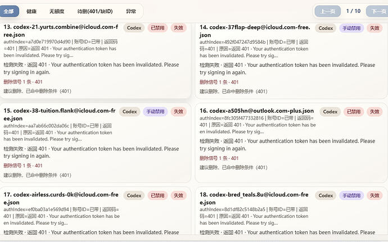
Task: Click 建议删除 note in card 15
Action: tap(37, 175)
